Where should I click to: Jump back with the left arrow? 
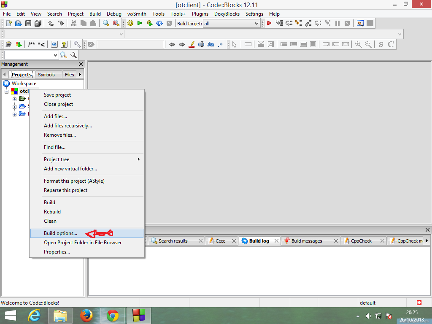coord(172,44)
